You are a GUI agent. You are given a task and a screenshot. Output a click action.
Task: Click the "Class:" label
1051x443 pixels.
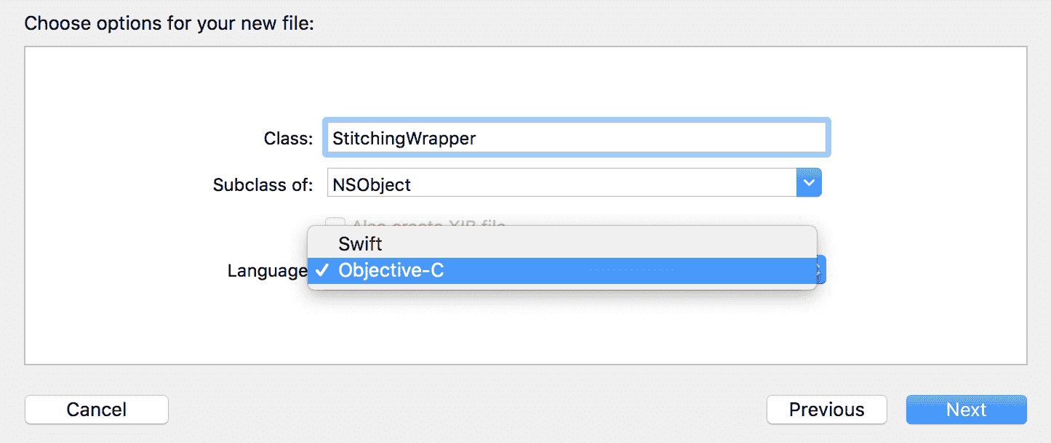288,138
